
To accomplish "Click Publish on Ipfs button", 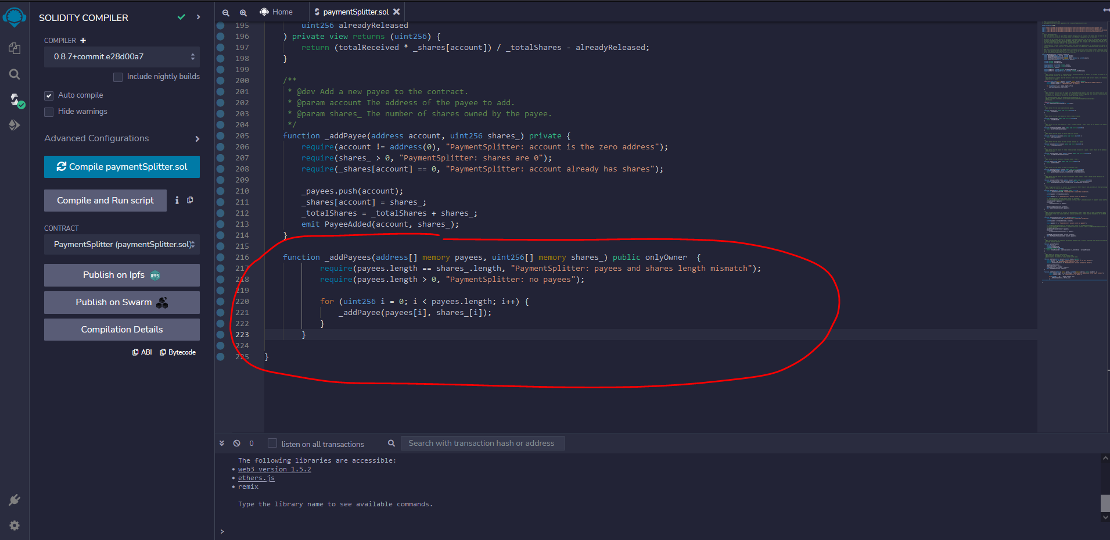I will (122, 275).
